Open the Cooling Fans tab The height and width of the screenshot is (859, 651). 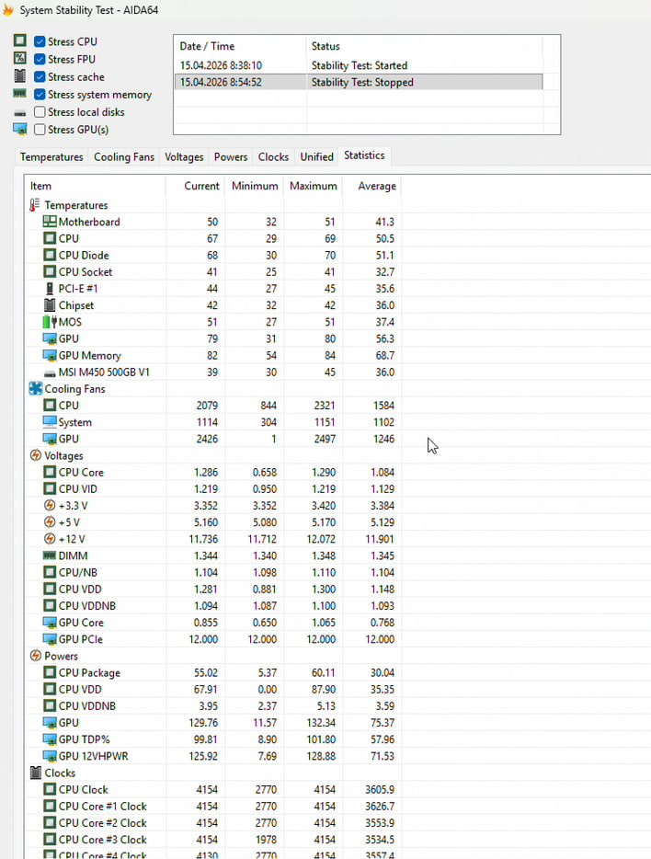124,157
